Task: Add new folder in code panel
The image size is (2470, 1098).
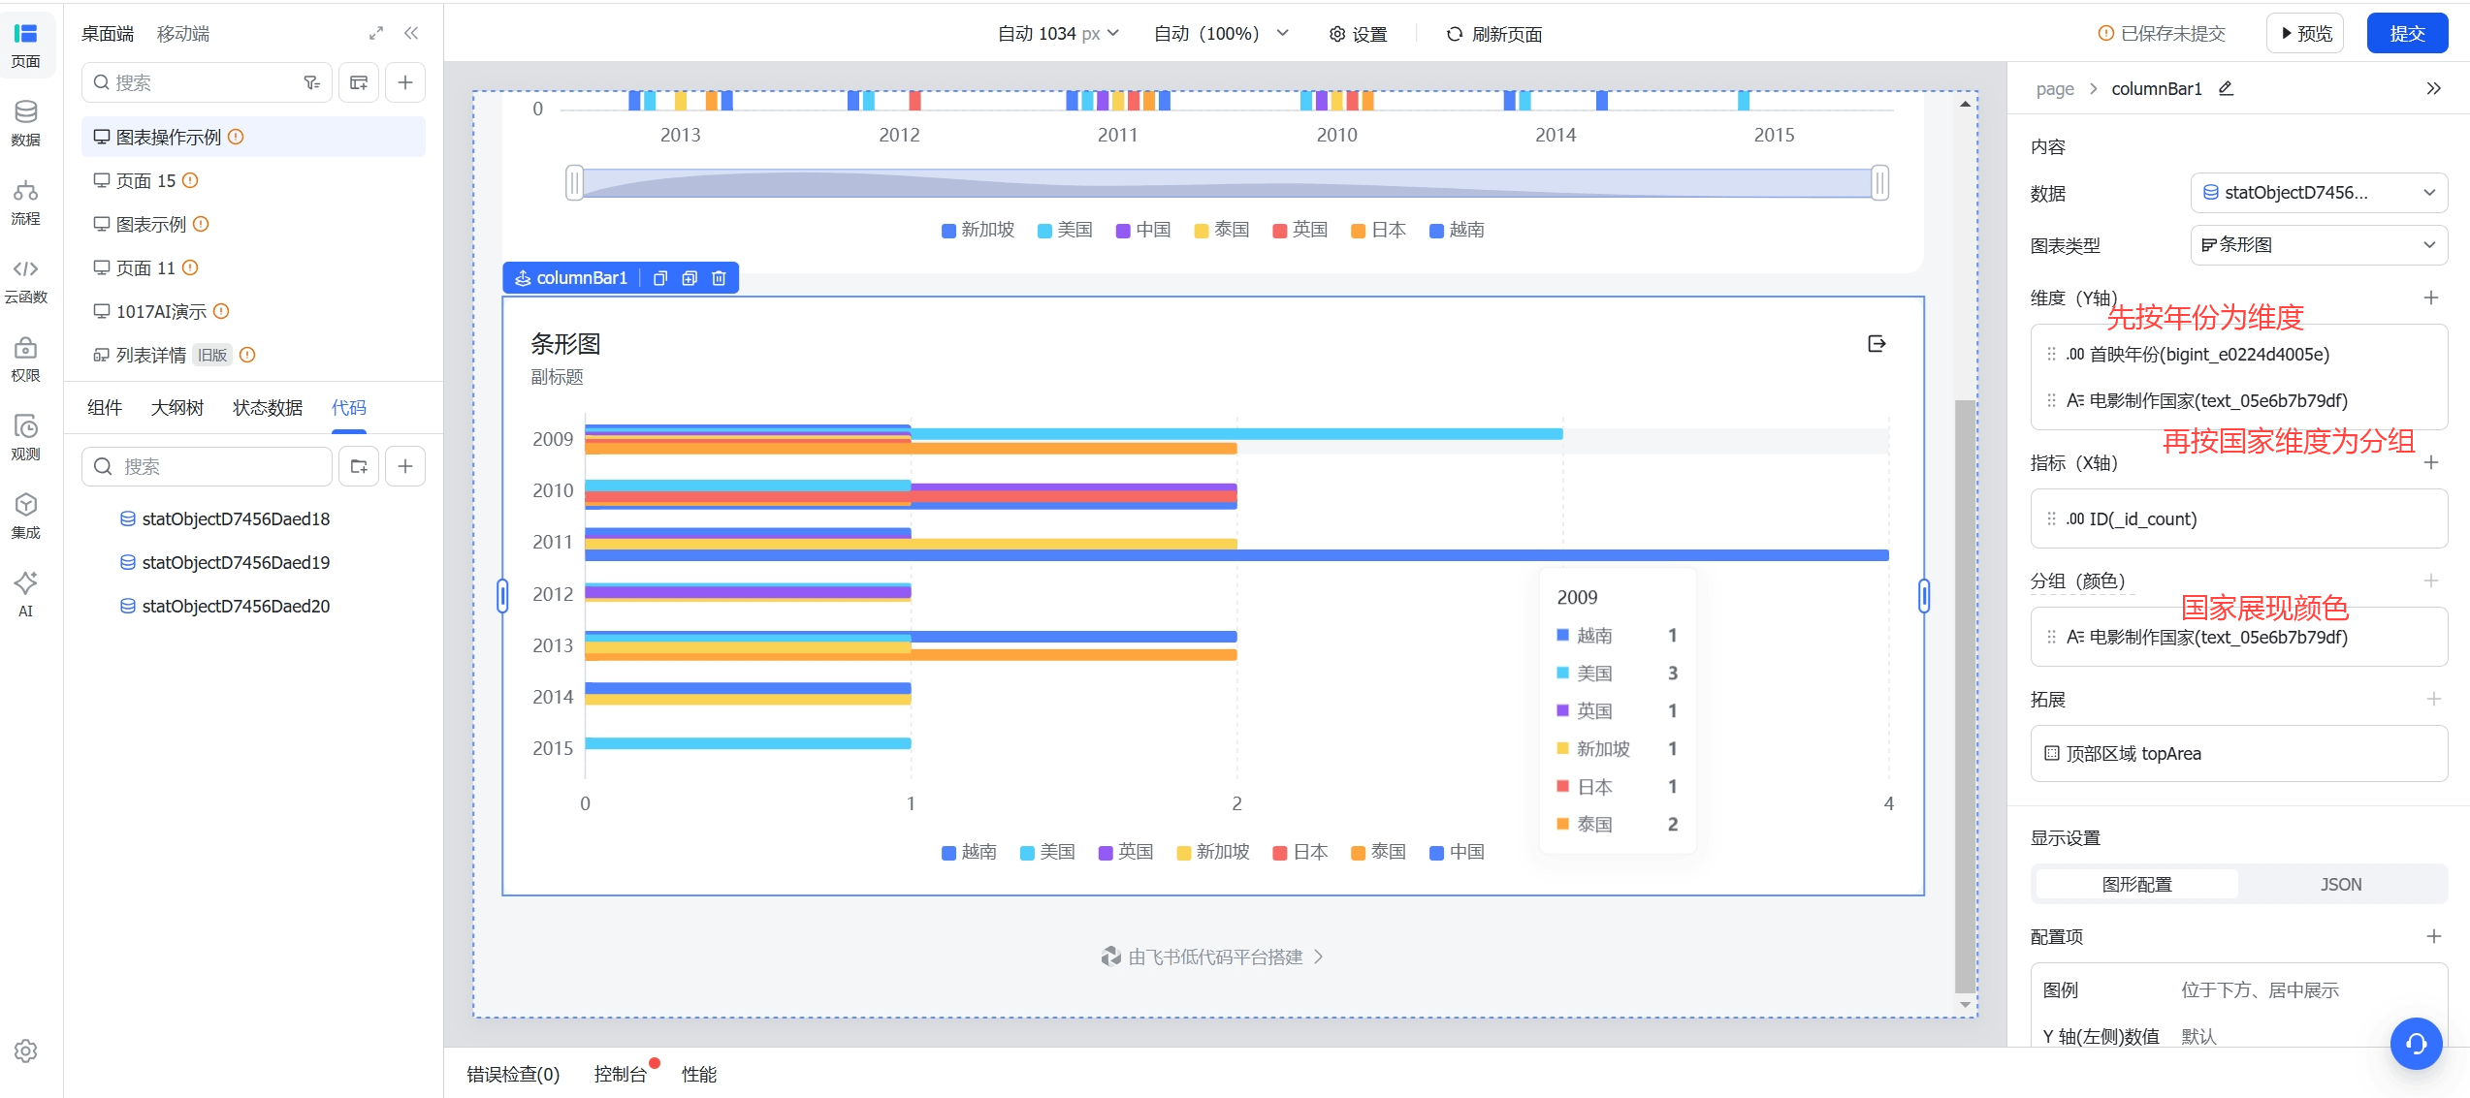Action: [359, 466]
